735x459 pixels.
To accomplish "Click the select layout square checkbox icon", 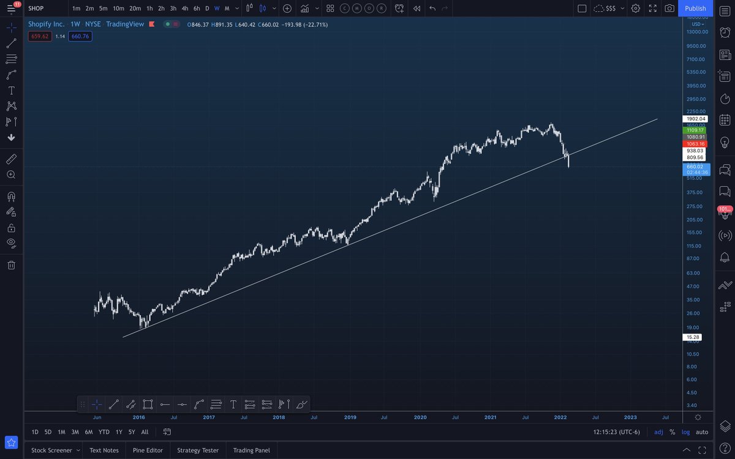I will (582, 9).
